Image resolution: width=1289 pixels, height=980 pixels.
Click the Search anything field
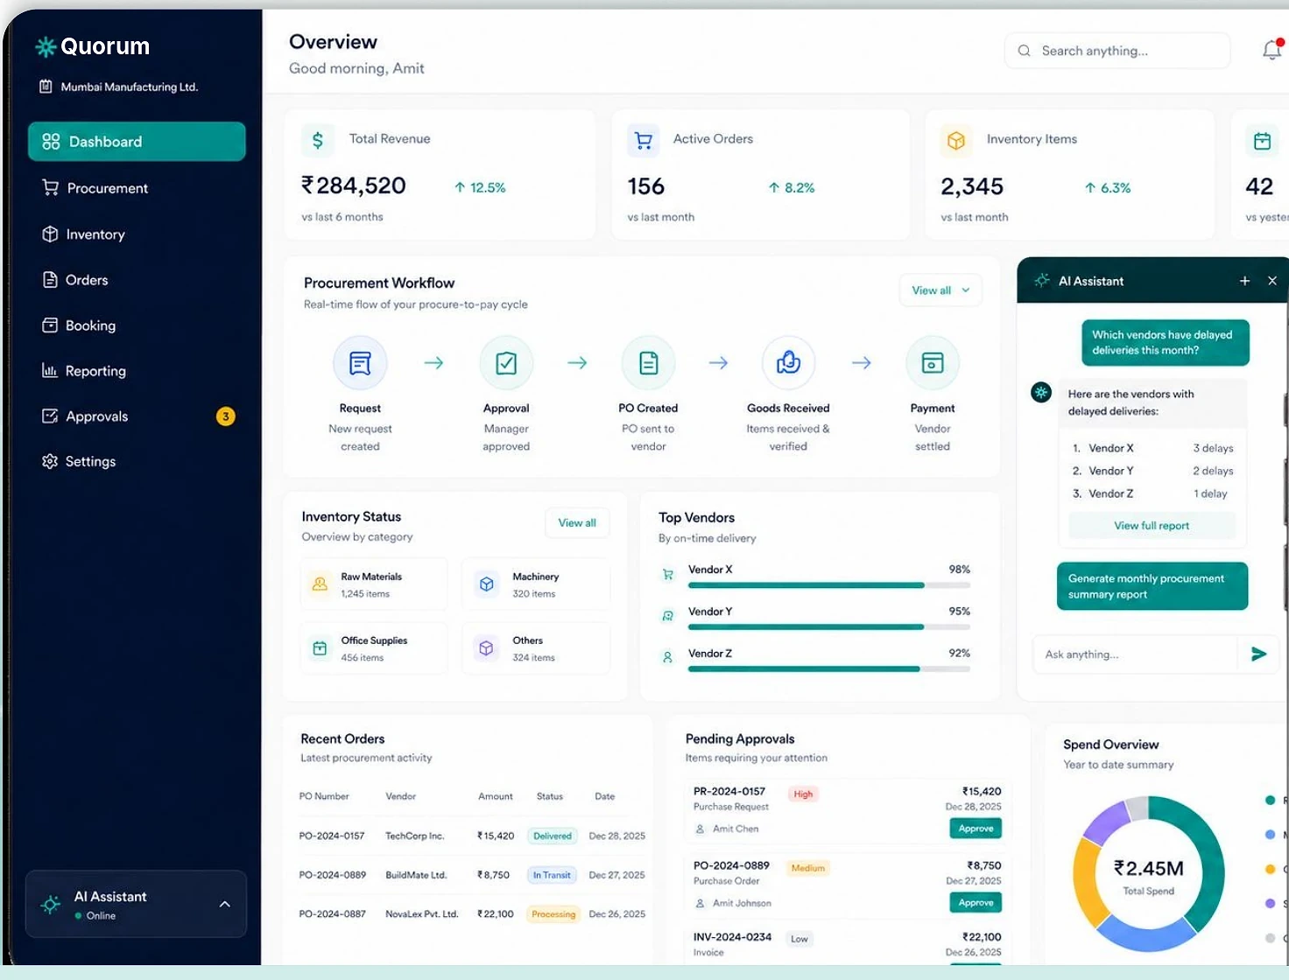[1117, 51]
